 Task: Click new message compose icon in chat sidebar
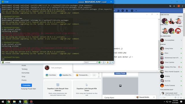[x=178, y=98]
